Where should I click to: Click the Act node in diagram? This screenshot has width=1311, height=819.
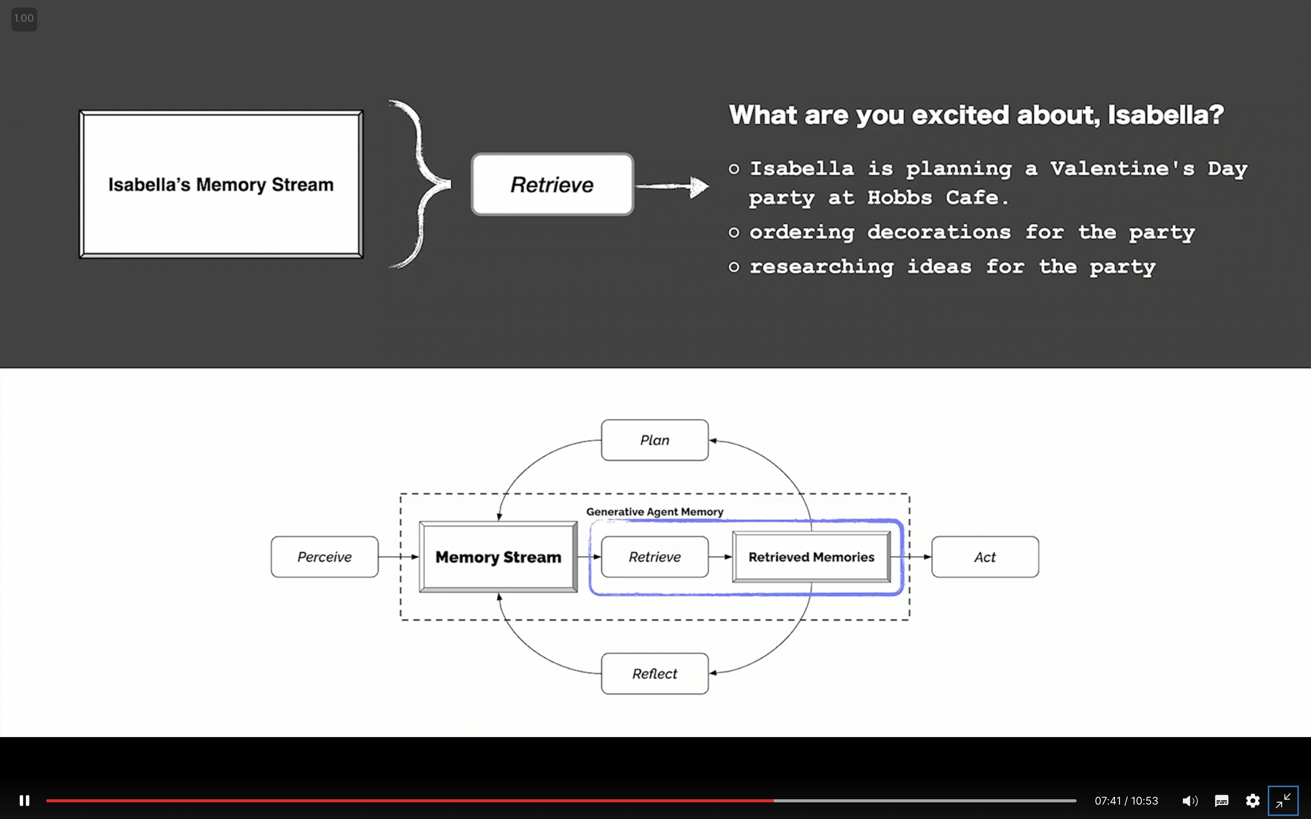coord(985,557)
